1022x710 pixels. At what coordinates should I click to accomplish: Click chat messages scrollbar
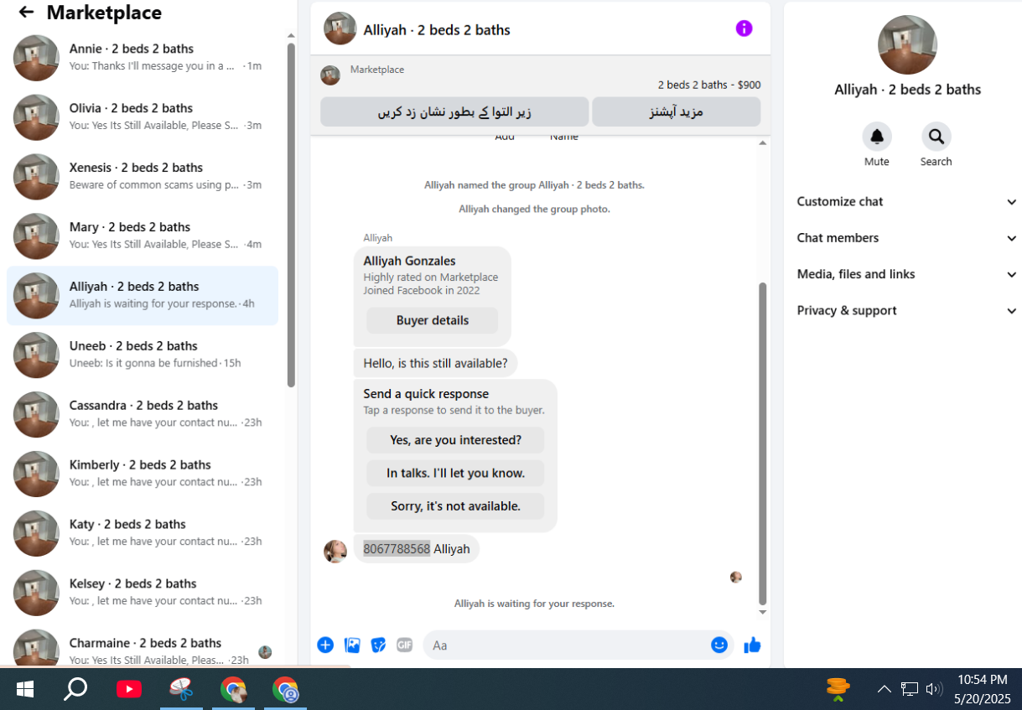coord(762,443)
